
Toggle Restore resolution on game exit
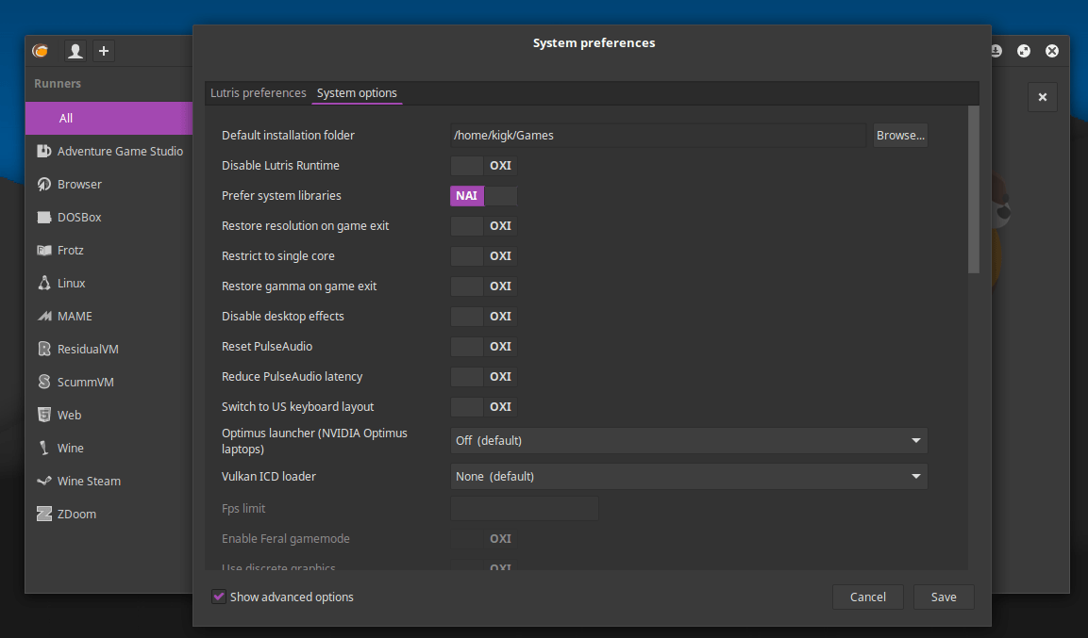pyautogui.click(x=484, y=226)
